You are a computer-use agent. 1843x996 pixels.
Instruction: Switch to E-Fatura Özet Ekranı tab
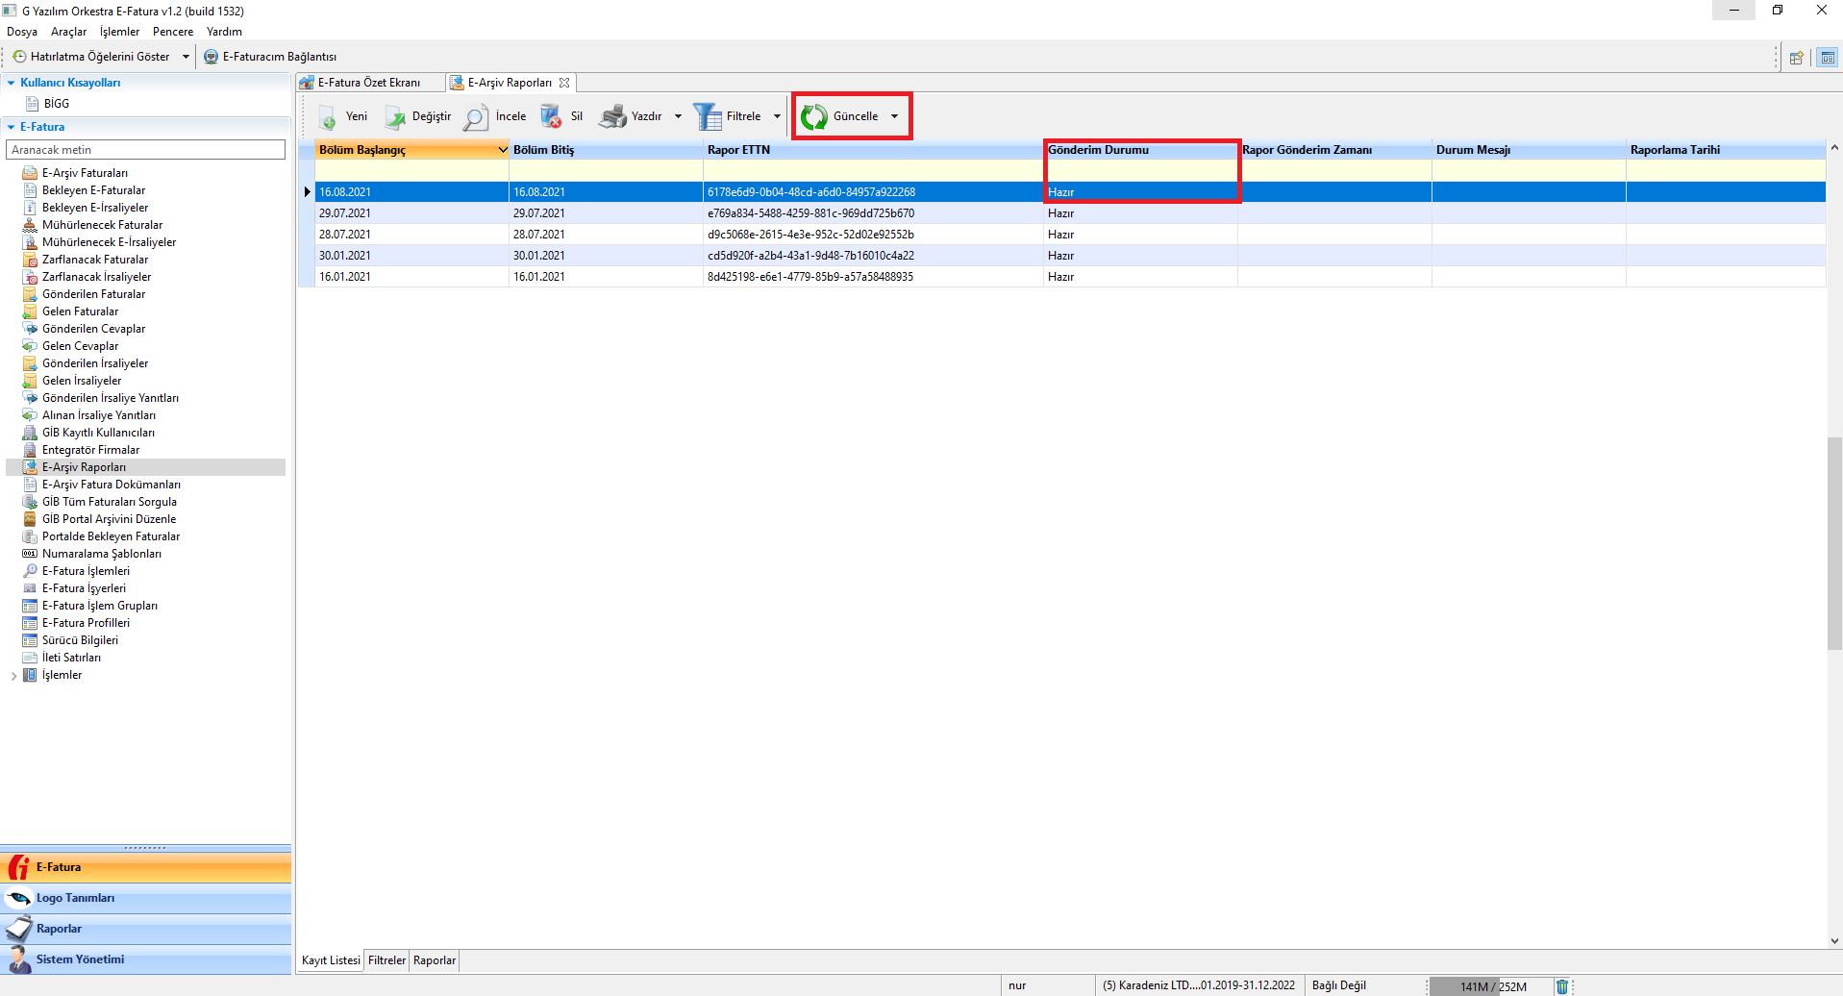click(x=368, y=83)
